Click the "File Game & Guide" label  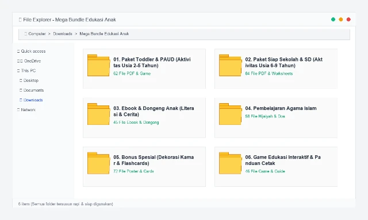tap(265, 171)
